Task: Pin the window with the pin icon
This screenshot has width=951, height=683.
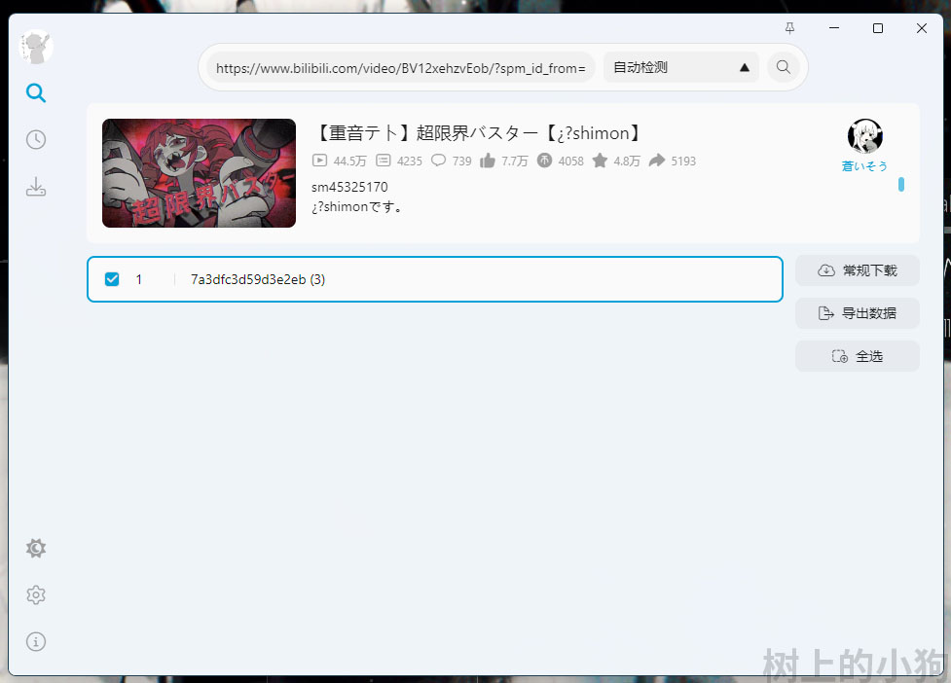Action: [789, 28]
